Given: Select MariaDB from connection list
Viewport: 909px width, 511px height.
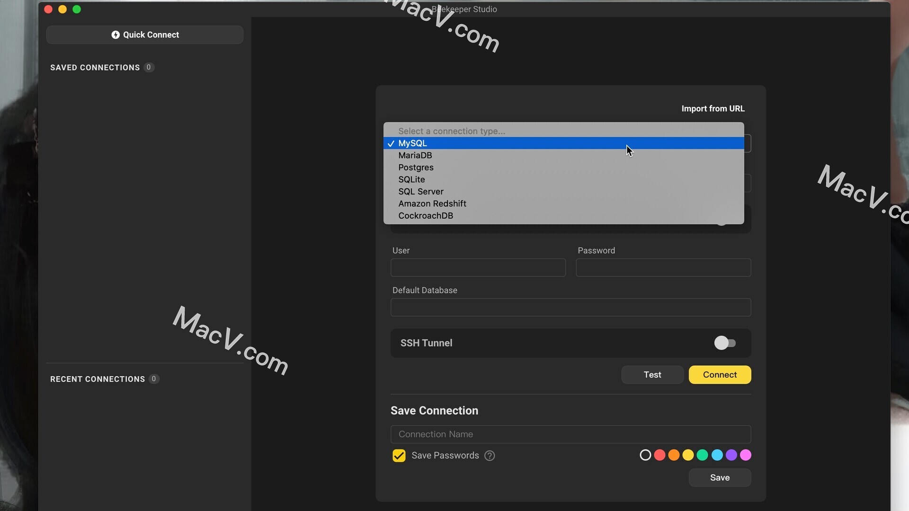Looking at the screenshot, I should point(415,155).
